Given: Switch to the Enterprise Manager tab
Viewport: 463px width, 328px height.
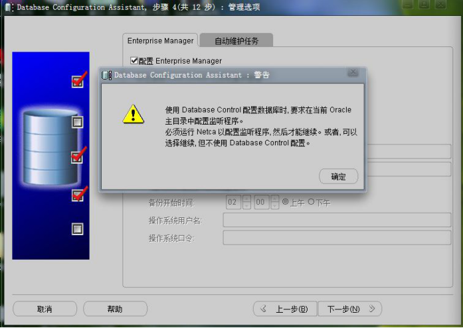Looking at the screenshot, I should tap(160, 40).
